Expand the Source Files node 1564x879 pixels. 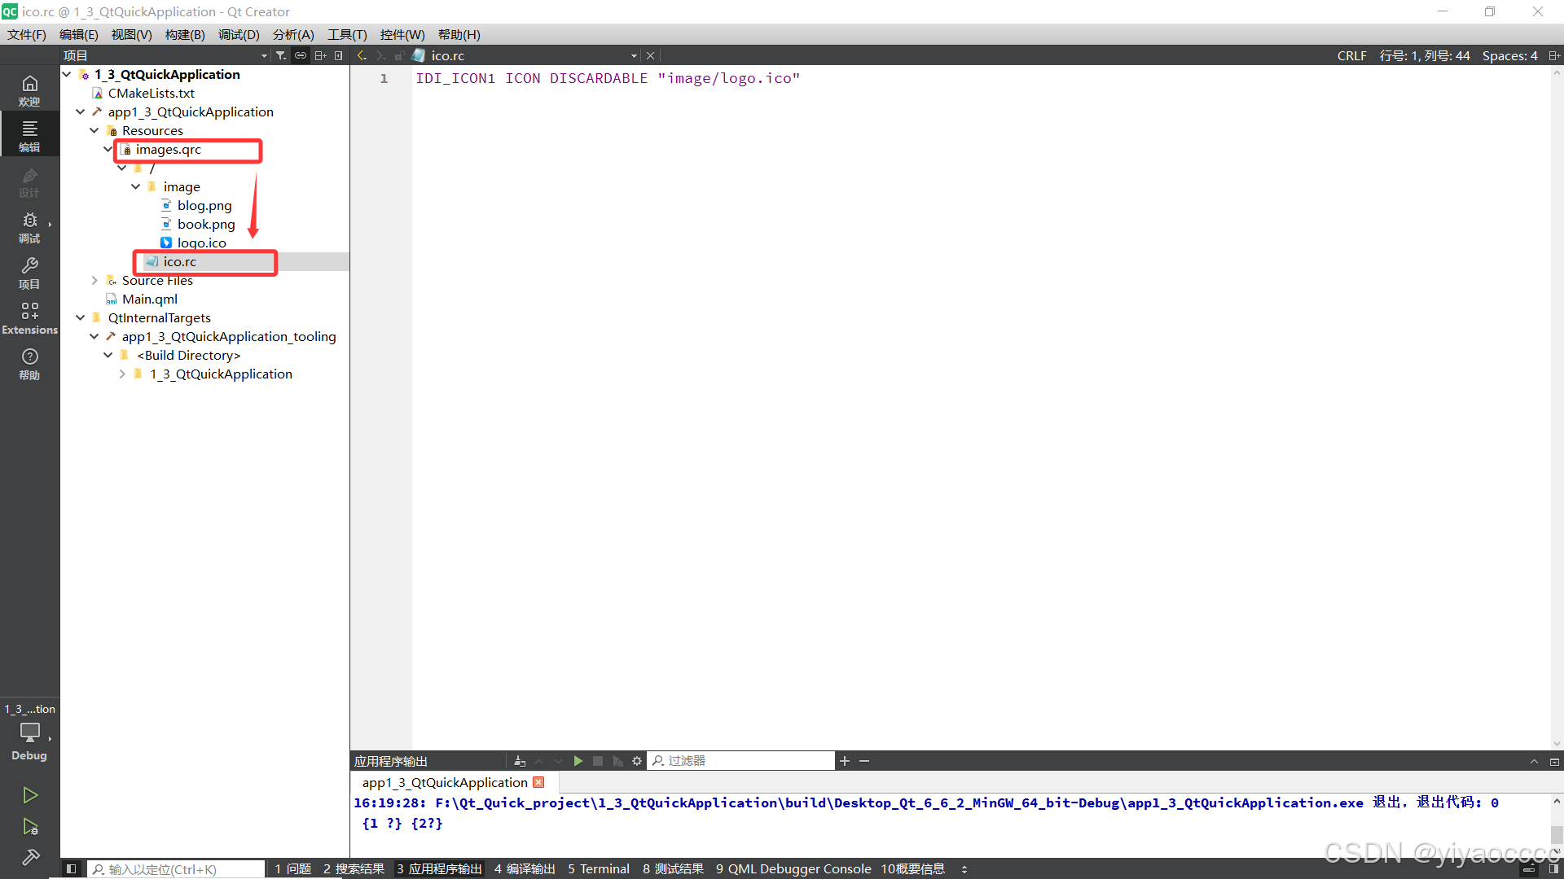coord(95,280)
